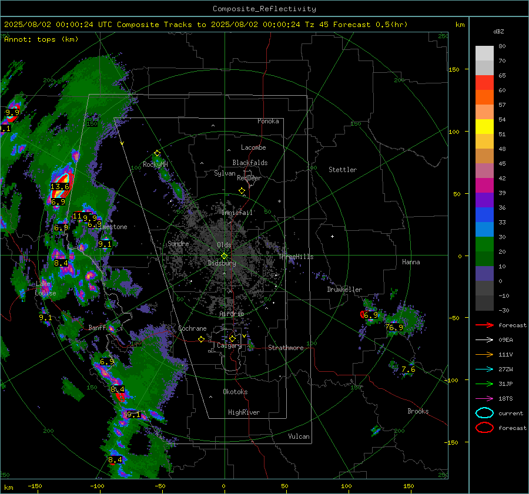Click the yellow 54 dBZ color swatch
Screen dimensions: 529x494
(484, 126)
